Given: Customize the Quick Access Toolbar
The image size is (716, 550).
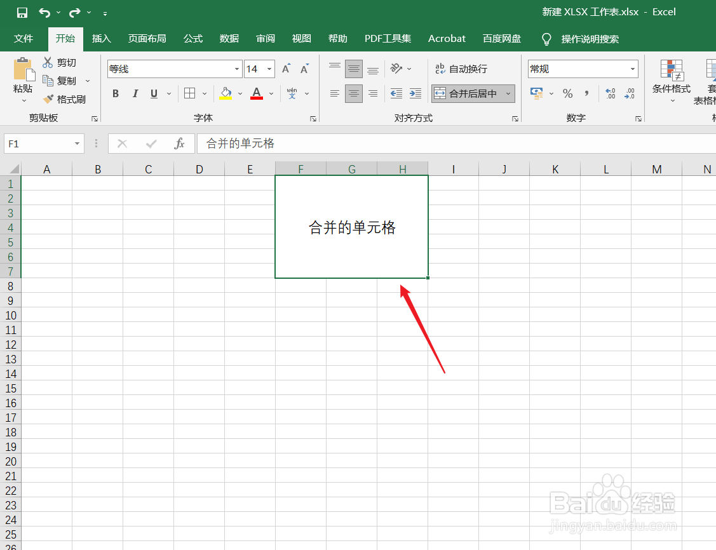Looking at the screenshot, I should coord(105,14).
